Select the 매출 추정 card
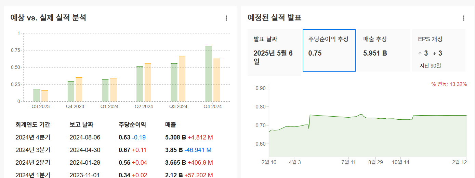The image size is (475, 178). (384, 50)
